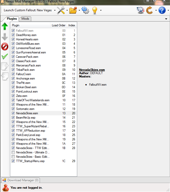Click the blue question mark help icon

tap(162, 10)
